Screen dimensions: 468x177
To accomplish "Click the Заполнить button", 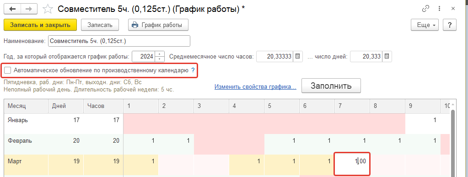I will coord(331,86).
